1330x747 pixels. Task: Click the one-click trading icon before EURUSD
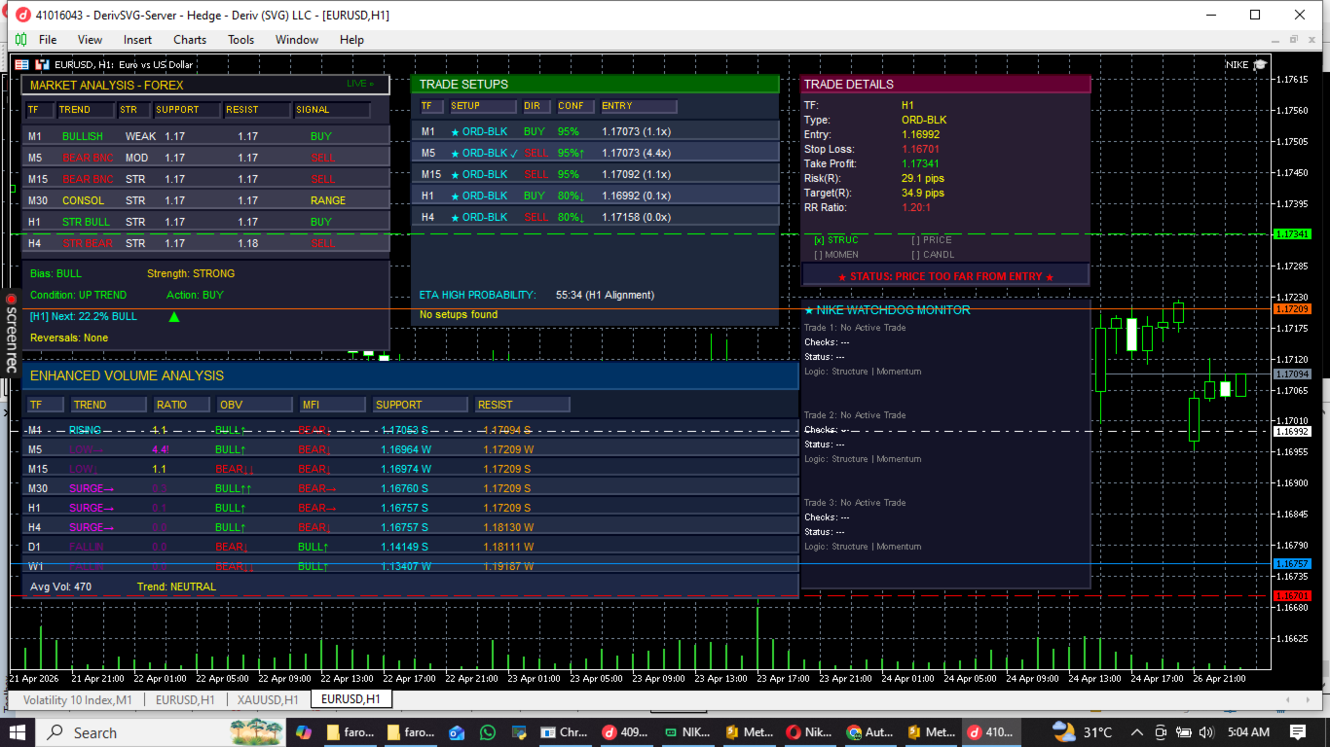point(42,64)
